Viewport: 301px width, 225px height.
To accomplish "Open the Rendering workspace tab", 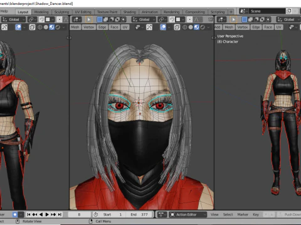I will [171, 12].
